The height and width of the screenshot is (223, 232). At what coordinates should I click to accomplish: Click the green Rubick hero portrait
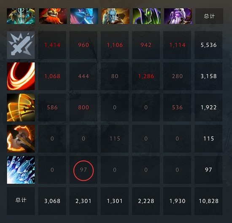[x=147, y=16]
